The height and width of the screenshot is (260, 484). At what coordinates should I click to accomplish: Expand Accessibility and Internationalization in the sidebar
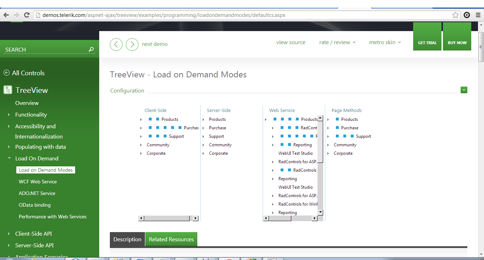coord(9,126)
